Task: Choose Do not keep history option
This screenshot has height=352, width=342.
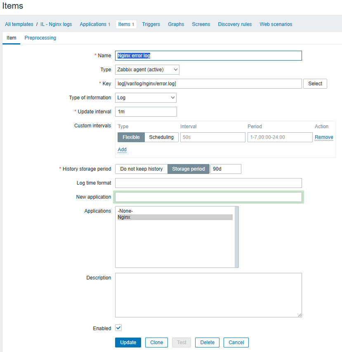Action: [141, 169]
